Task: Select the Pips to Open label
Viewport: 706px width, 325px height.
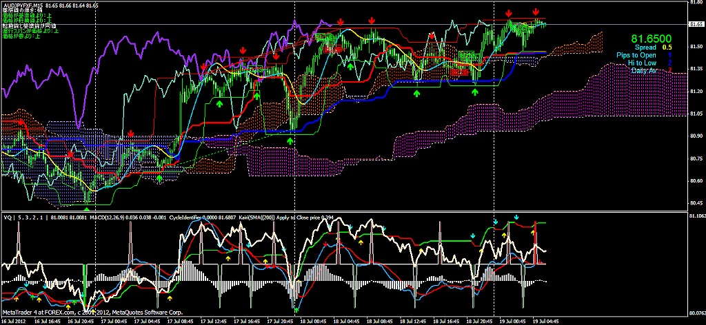Action: pyautogui.click(x=636, y=55)
